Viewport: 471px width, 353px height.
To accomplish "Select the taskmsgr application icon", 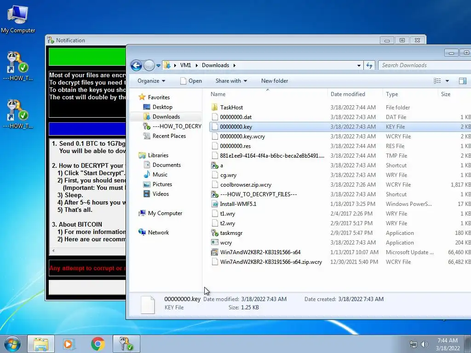I will [x=214, y=233].
